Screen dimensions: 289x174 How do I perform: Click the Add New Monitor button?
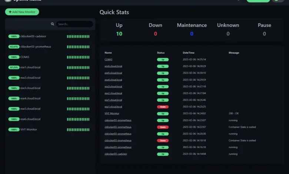pos(22,12)
